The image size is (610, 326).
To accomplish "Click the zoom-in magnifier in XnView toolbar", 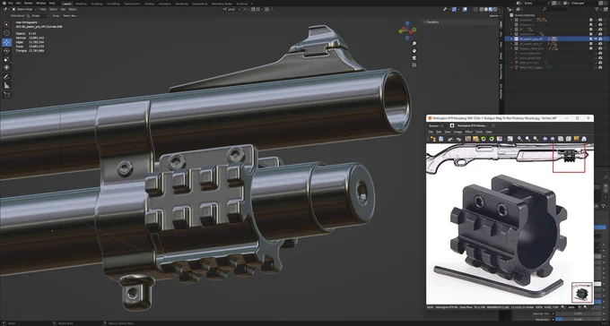I will (x=519, y=139).
